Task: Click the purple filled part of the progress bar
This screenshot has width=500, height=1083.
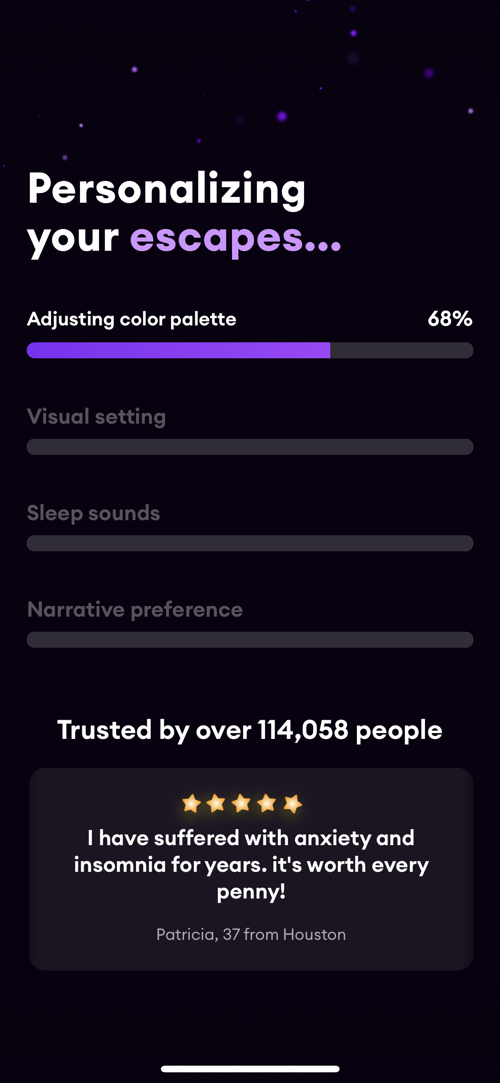Action: pyautogui.click(x=178, y=350)
